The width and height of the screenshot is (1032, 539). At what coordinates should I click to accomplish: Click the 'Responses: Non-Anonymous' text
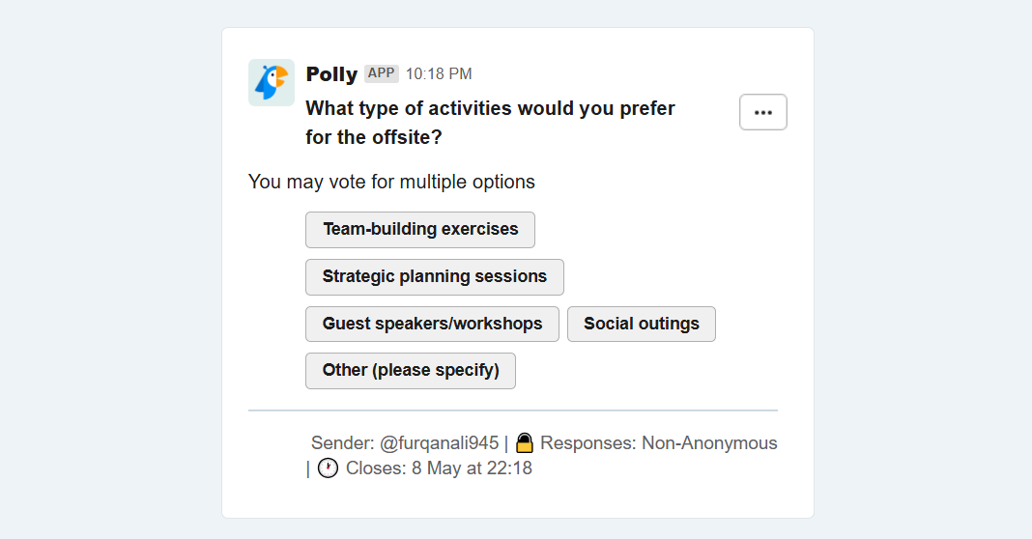click(x=659, y=443)
